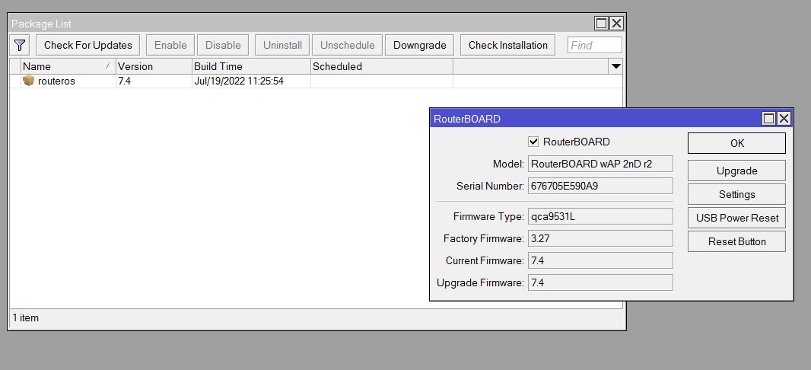Sort packages by Name column header
Viewport: 811px width, 370px height.
tap(68, 66)
